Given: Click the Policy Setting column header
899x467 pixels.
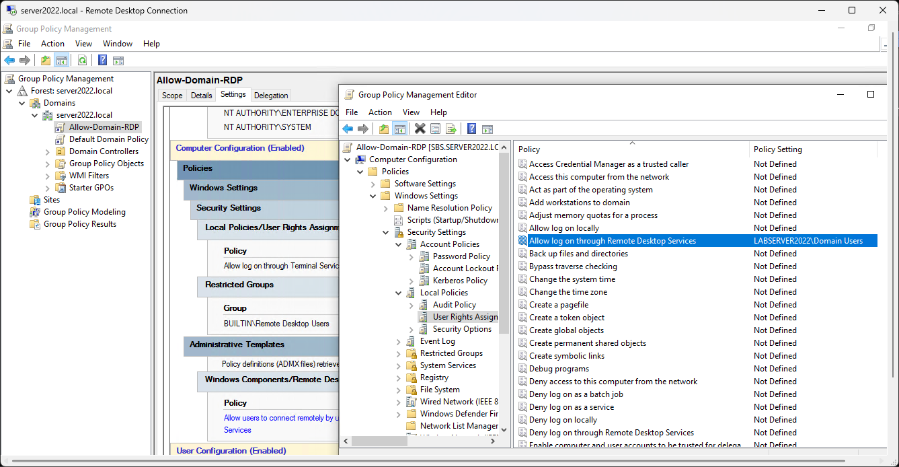Looking at the screenshot, I should pyautogui.click(x=777, y=149).
